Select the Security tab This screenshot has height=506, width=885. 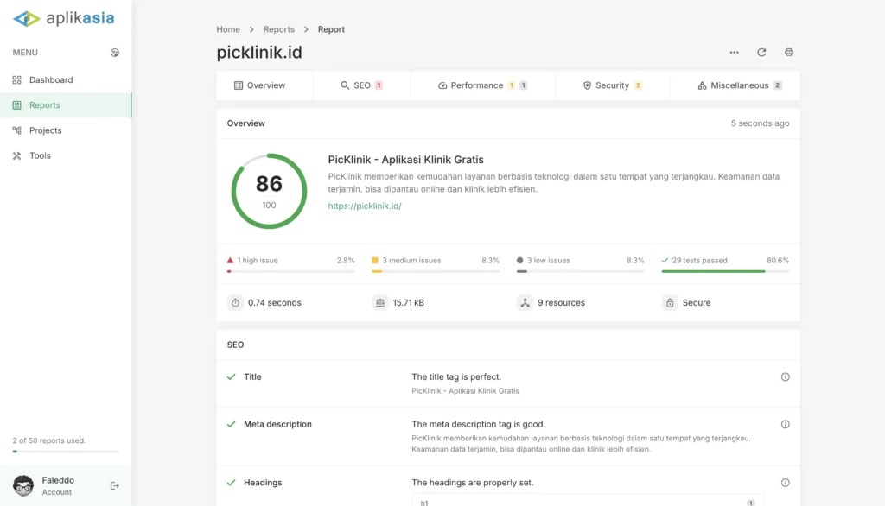(612, 85)
